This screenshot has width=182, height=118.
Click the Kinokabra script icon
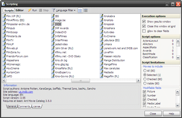coord(101,16)
